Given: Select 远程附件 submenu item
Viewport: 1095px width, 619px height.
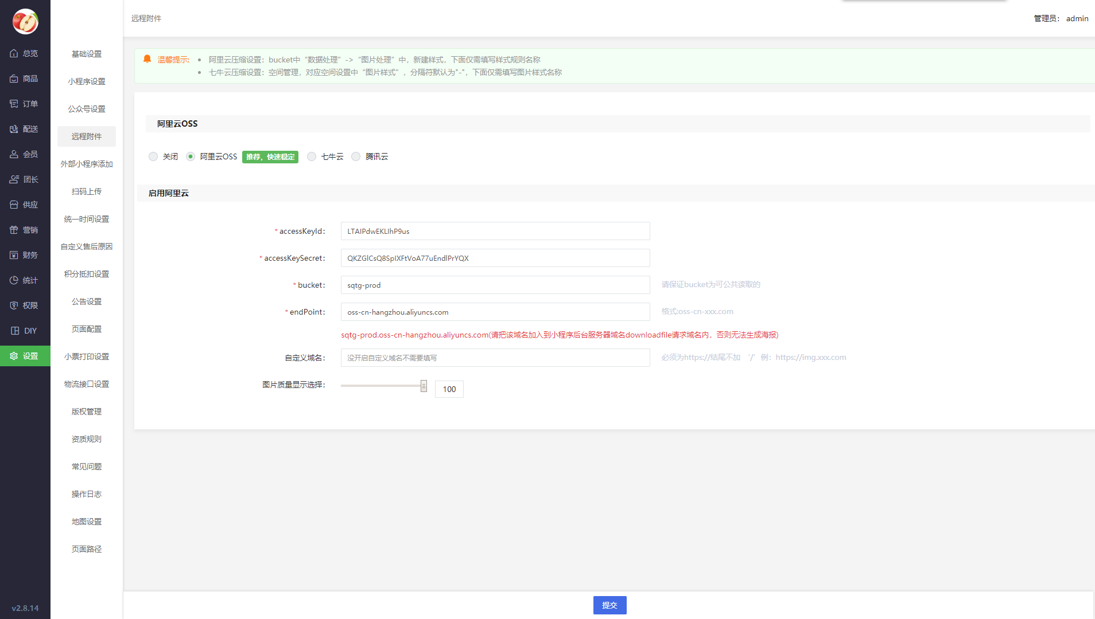Looking at the screenshot, I should [x=87, y=136].
